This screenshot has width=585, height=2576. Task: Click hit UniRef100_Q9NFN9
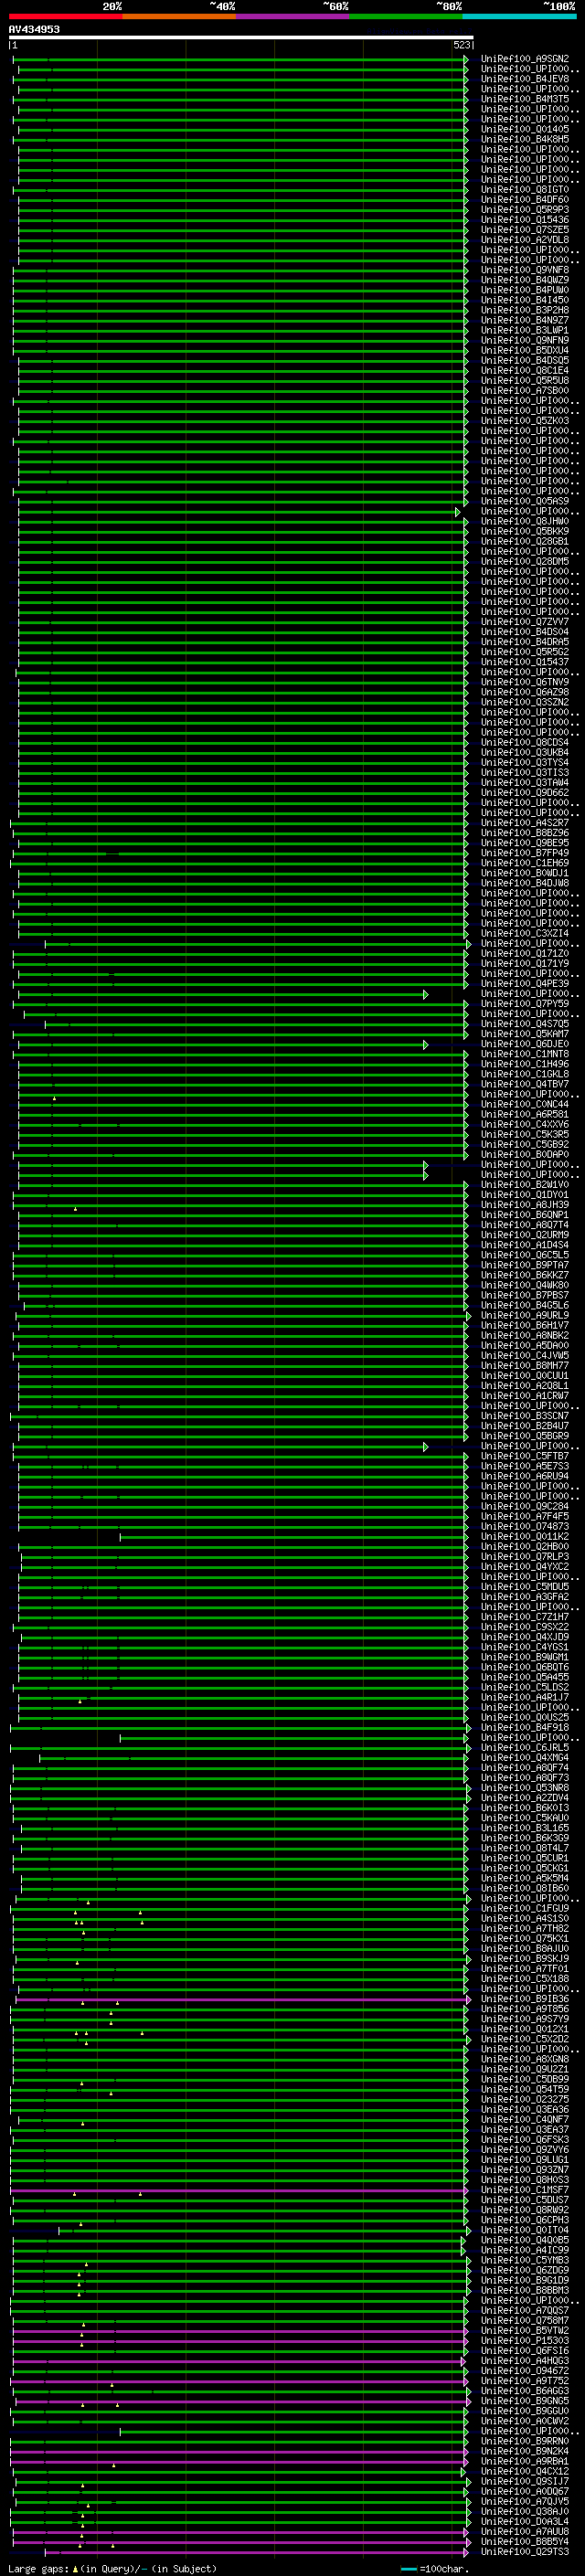click(525, 340)
